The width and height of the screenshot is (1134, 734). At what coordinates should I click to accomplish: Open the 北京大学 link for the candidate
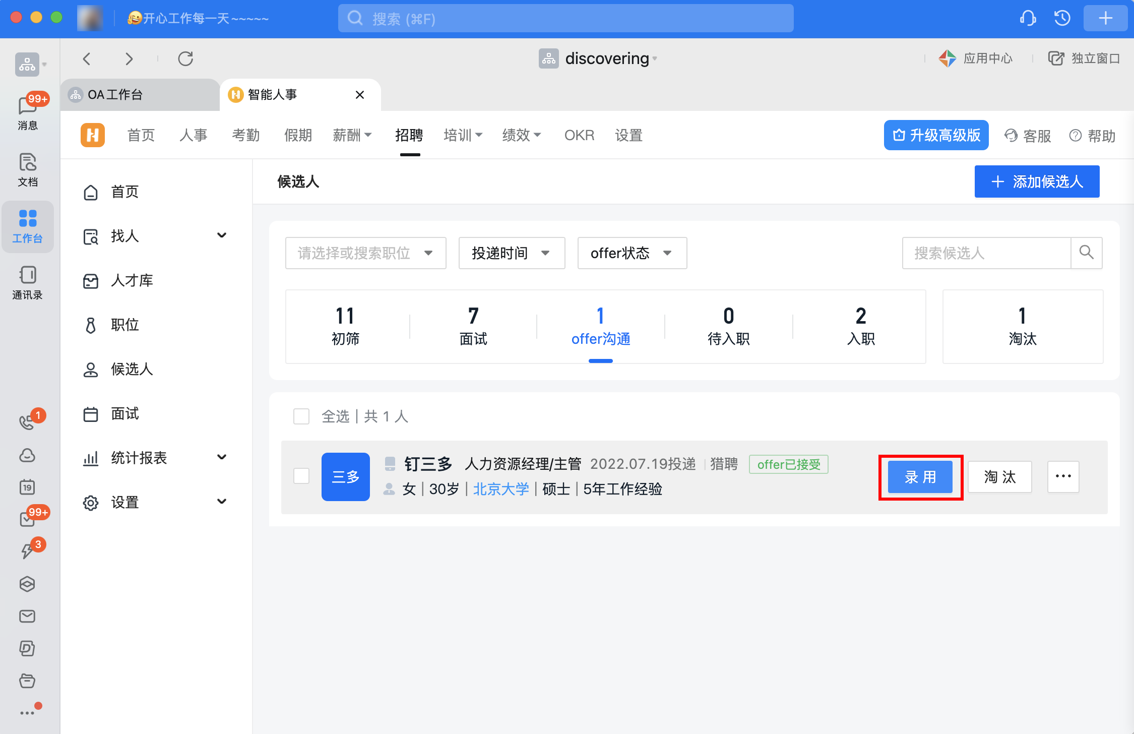(x=501, y=489)
